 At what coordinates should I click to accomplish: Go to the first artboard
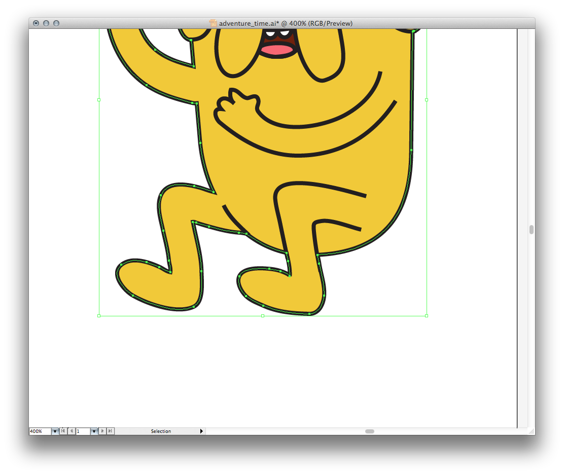click(63, 431)
